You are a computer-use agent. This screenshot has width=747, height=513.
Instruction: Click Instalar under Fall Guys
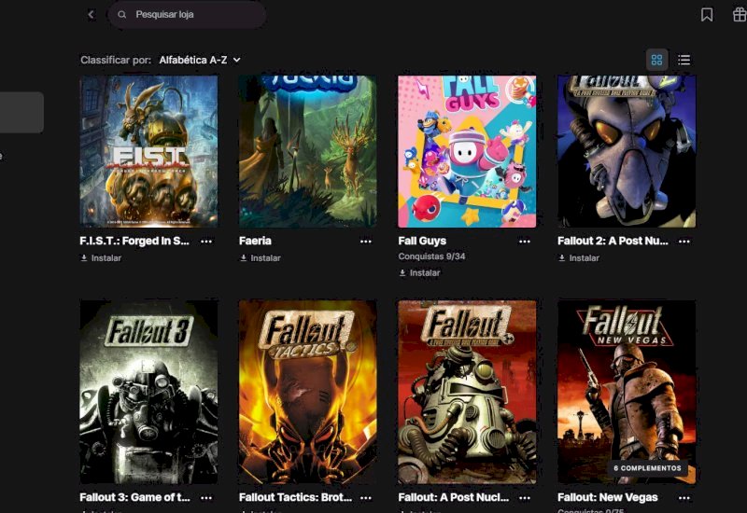tap(419, 273)
